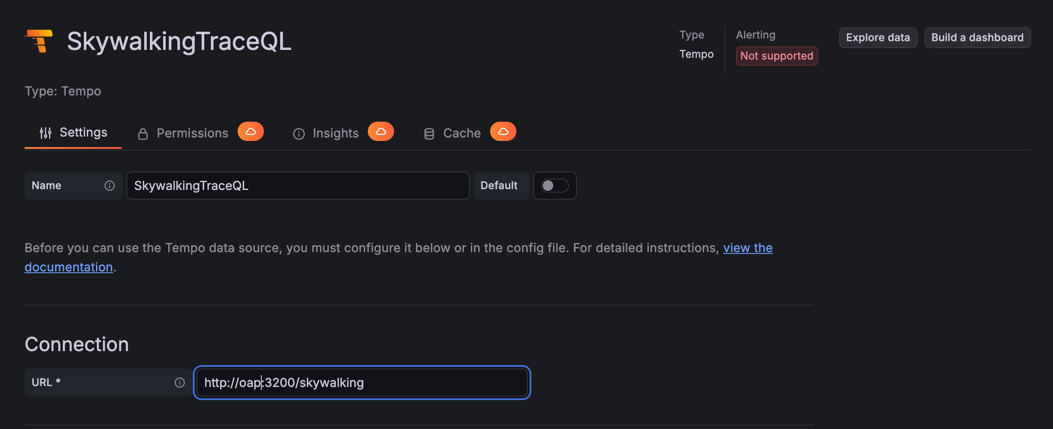Image resolution: width=1053 pixels, height=429 pixels.
Task: Click the info circle icon beside Insights
Action: point(299,133)
